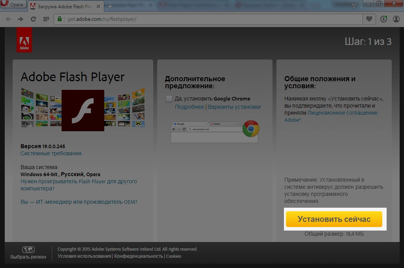The image size is (404, 268).
Task: Open the Подробнее link
Action: pos(190,107)
